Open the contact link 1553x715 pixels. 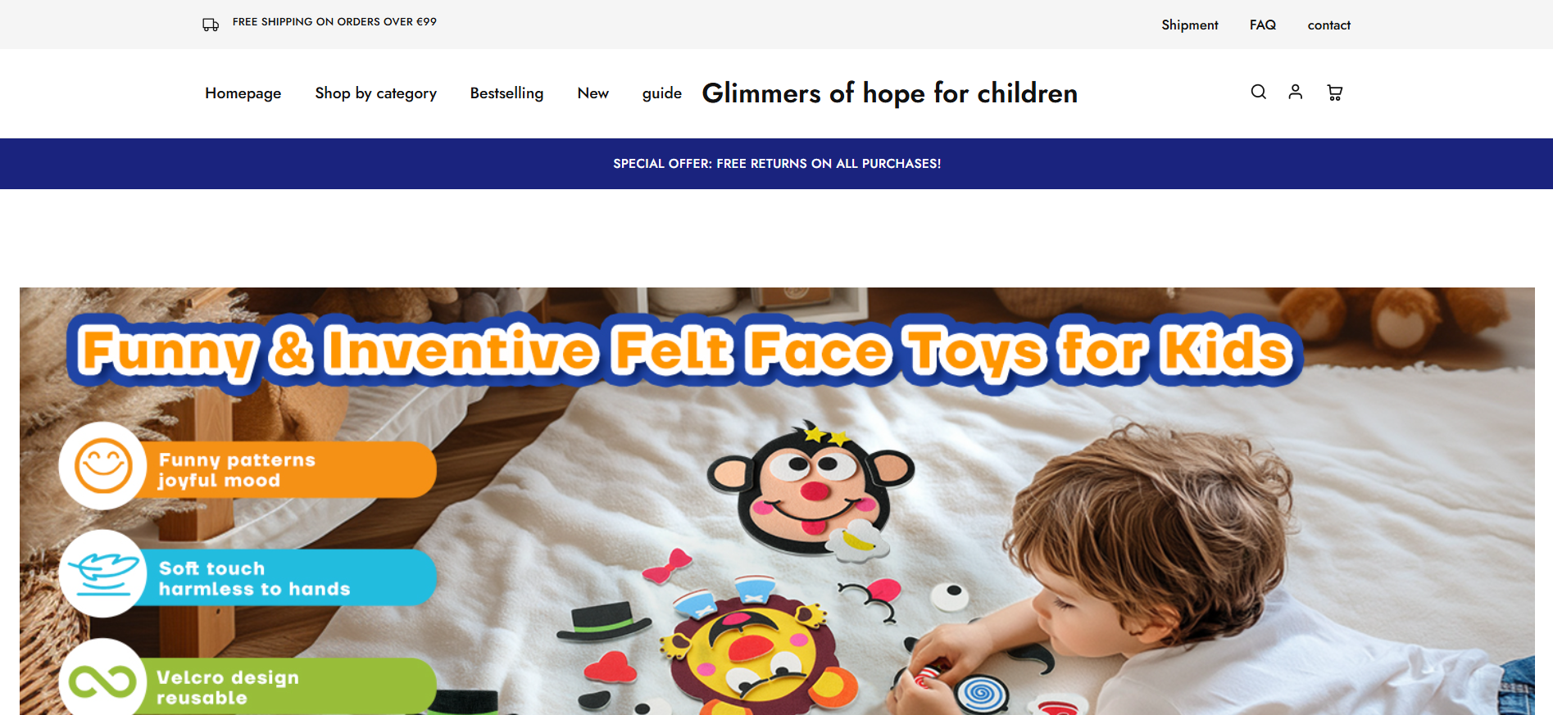(x=1328, y=25)
